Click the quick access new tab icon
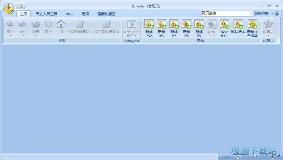Viewport: 283px width, 160px height. point(20,6)
